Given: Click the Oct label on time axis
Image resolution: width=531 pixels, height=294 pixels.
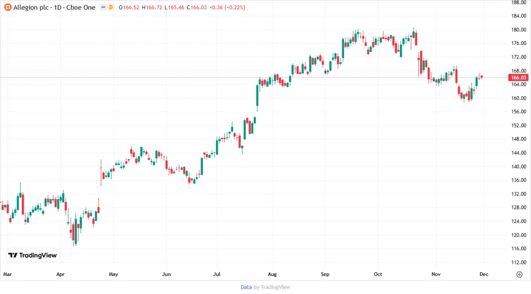Looking at the screenshot, I should 378,274.
